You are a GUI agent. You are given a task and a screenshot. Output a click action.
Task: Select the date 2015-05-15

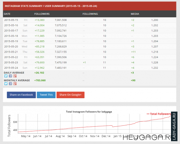point(11,20)
